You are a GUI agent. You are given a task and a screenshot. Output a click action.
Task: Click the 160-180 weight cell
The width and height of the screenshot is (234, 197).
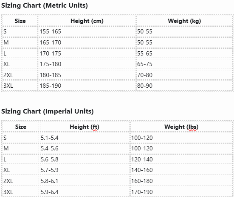(181, 181)
